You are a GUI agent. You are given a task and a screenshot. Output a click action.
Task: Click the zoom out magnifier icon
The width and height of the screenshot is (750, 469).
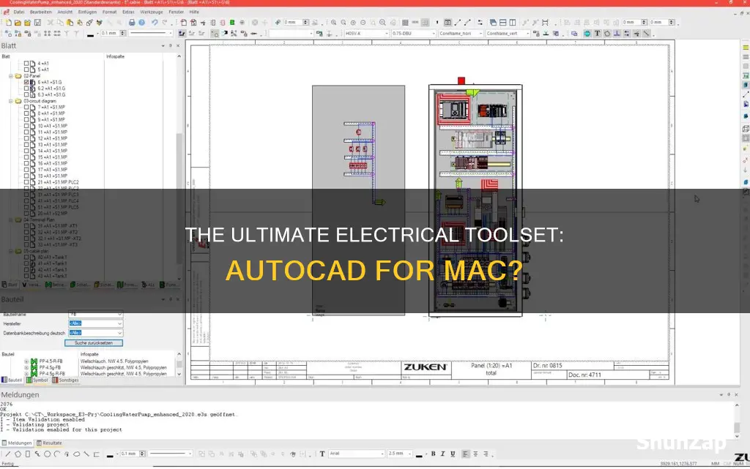tap(344, 23)
